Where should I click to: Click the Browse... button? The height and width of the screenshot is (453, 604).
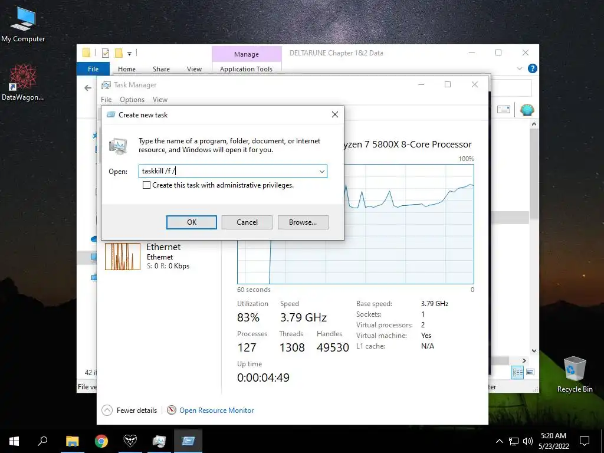(x=303, y=222)
